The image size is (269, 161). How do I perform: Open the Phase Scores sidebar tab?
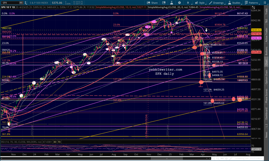point(266,96)
